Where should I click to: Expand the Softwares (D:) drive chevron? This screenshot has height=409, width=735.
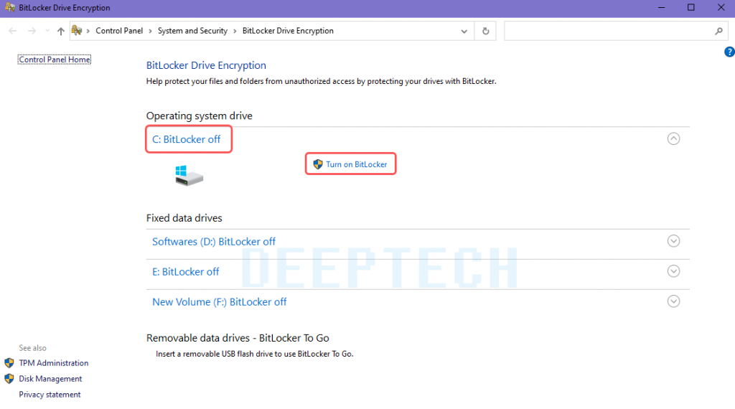(x=673, y=241)
